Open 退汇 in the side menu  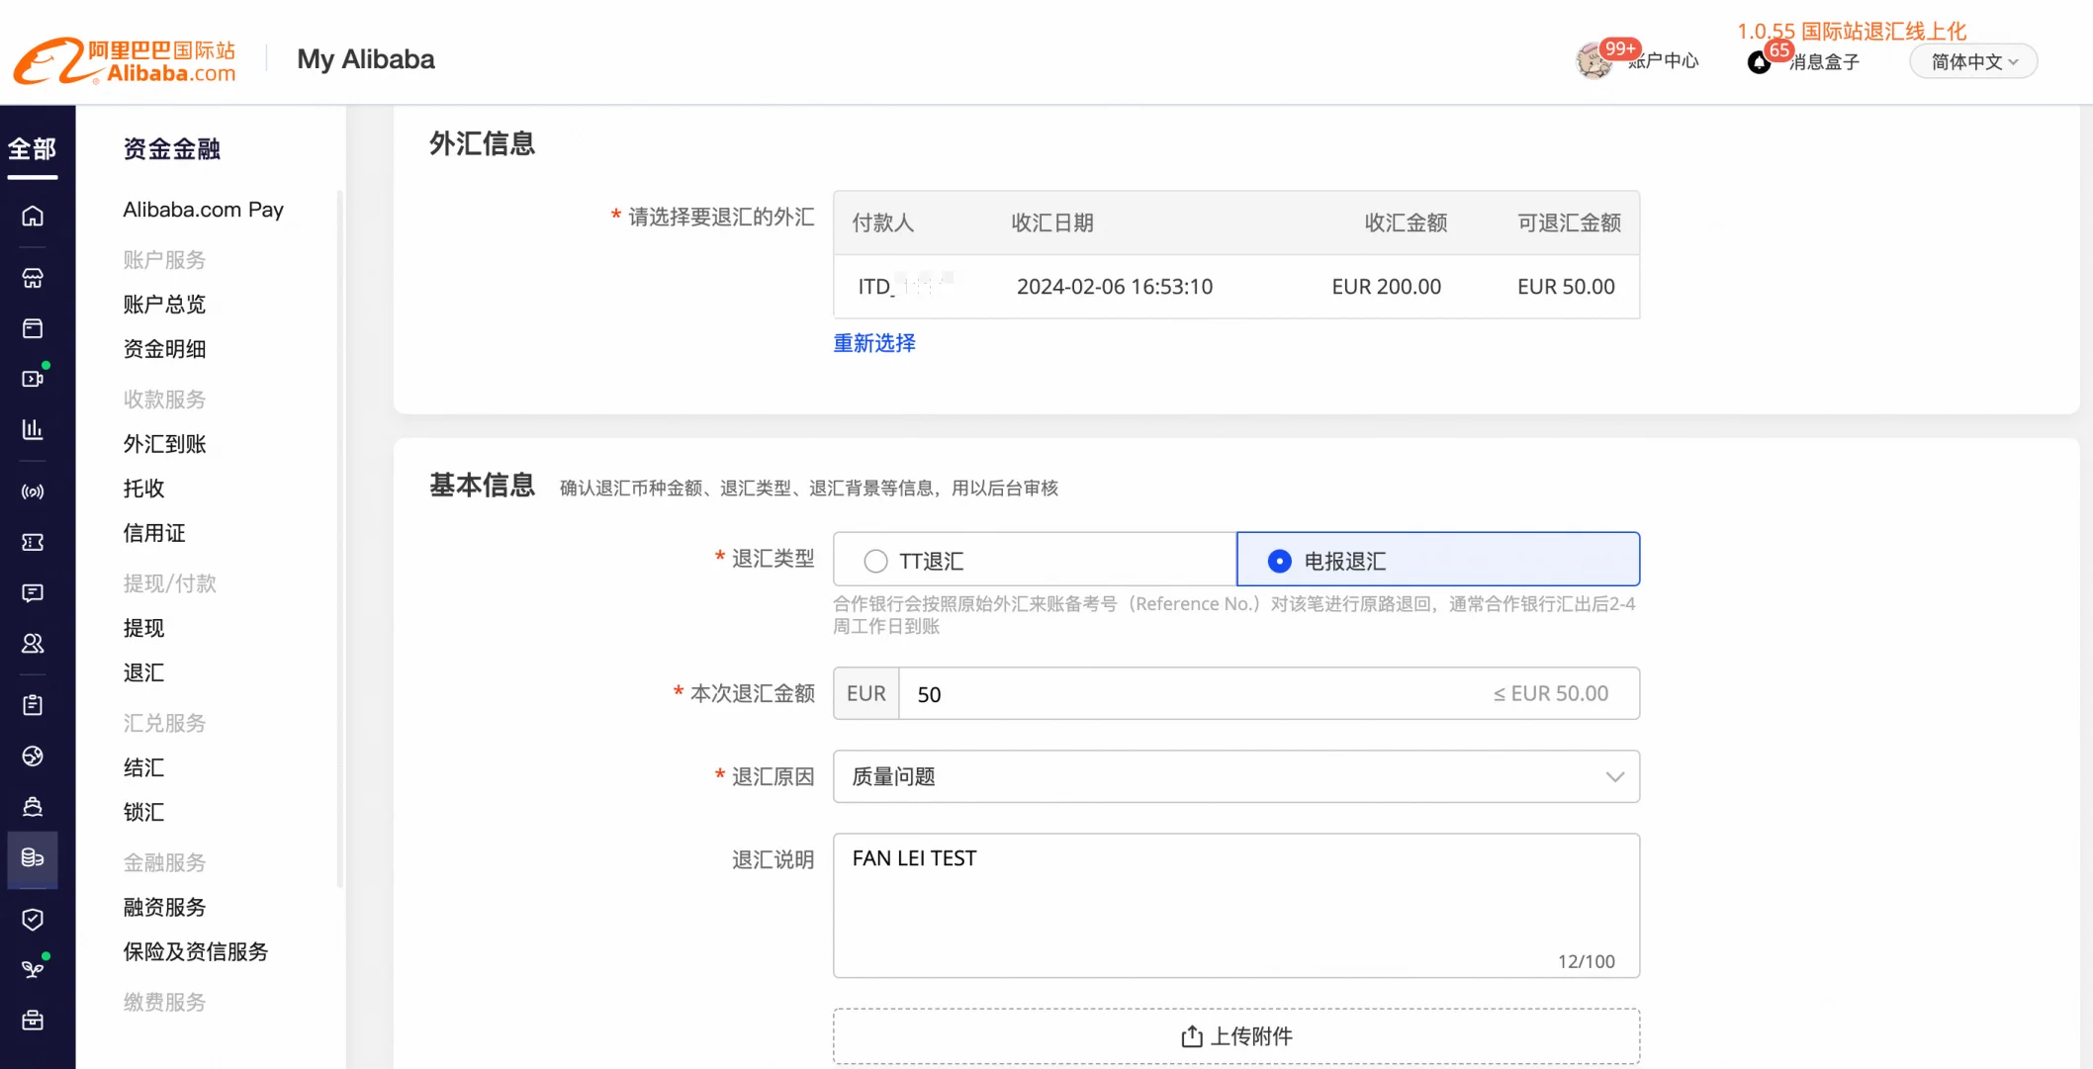[x=143, y=672]
